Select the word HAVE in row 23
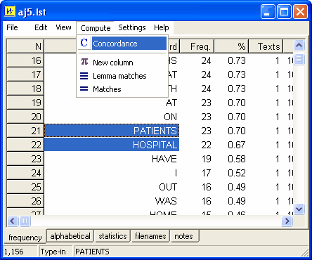Screen dimensions: 312x260 164,159
